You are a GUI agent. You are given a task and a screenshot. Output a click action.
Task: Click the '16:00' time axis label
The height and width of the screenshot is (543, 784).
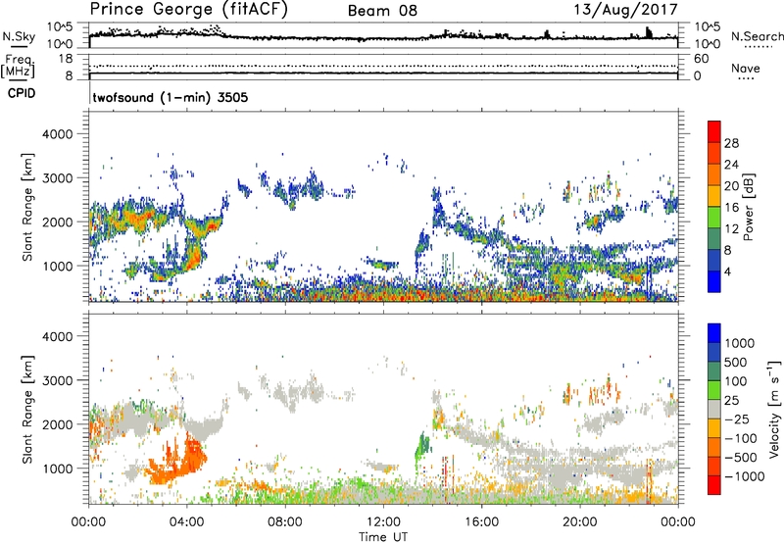click(x=481, y=522)
